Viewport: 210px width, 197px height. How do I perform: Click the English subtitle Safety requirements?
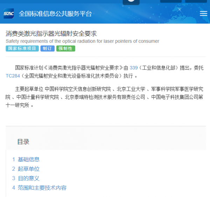(82, 41)
